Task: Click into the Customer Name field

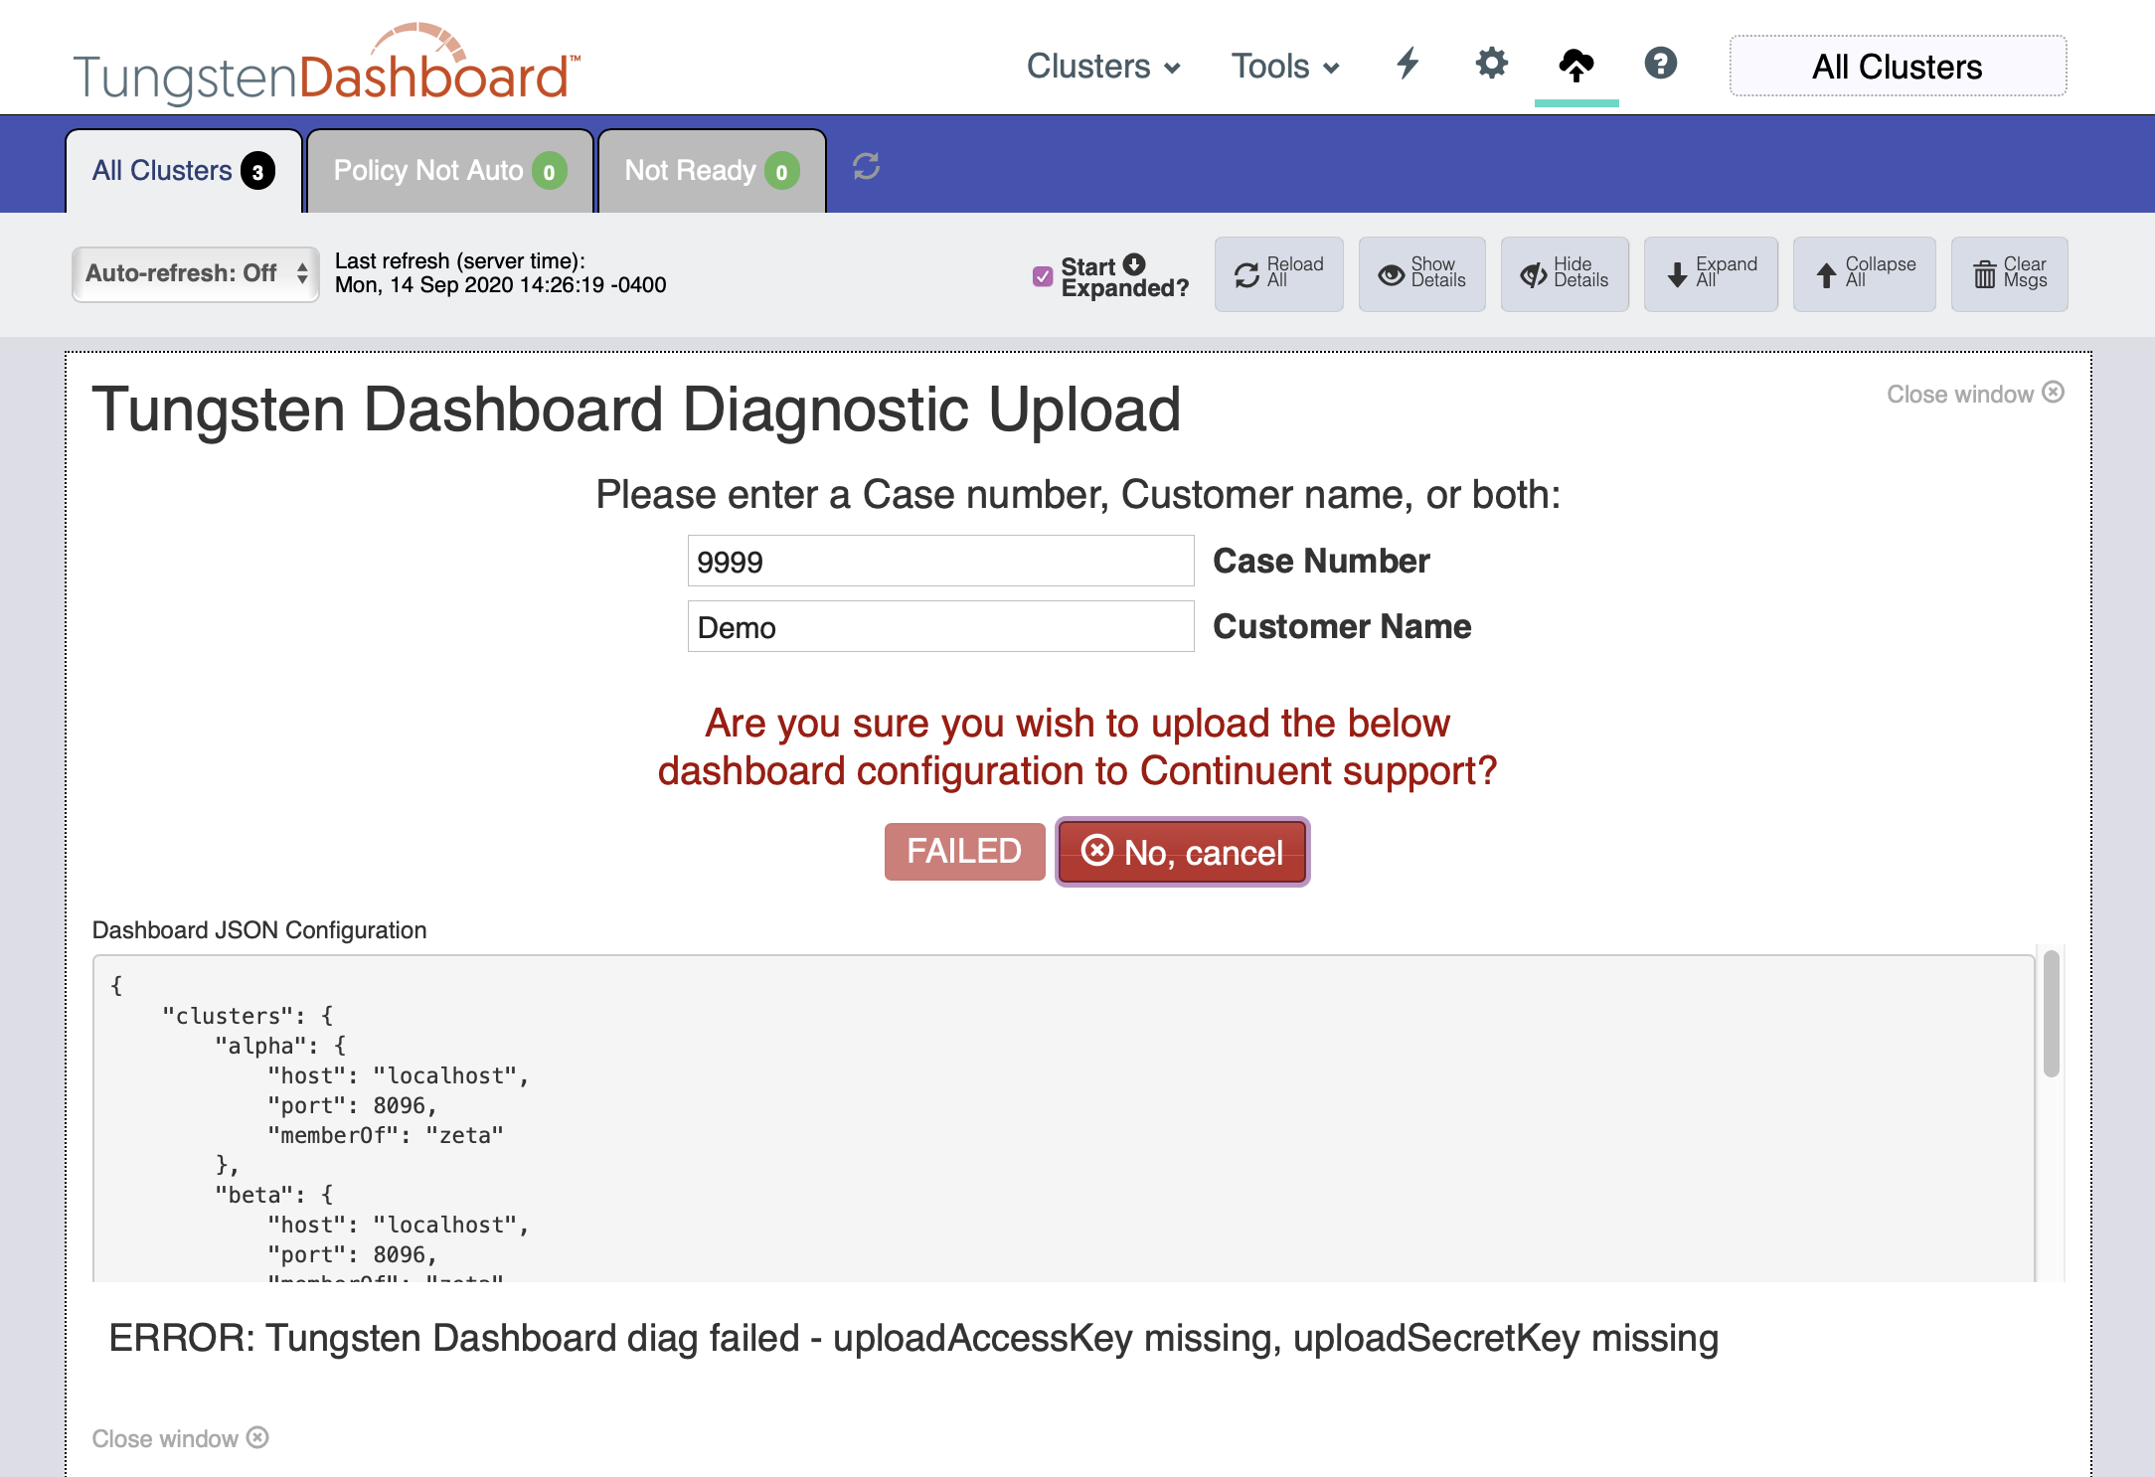Action: pyautogui.click(x=940, y=627)
